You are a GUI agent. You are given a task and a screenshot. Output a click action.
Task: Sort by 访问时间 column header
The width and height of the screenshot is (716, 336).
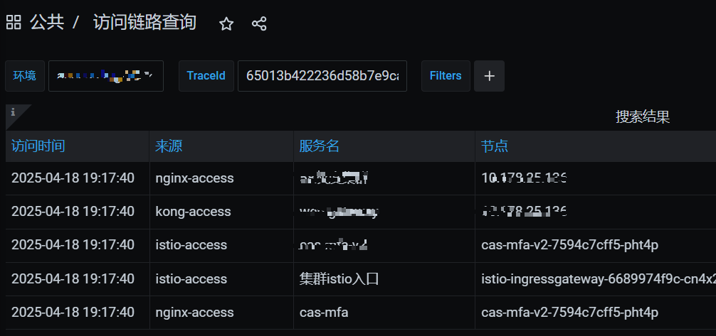[38, 146]
